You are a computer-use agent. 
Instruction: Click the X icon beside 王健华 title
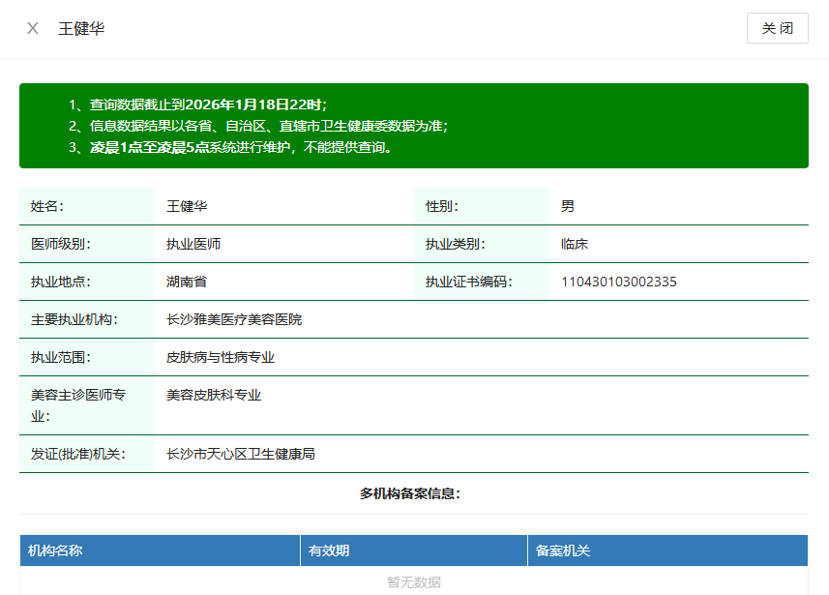(x=33, y=28)
